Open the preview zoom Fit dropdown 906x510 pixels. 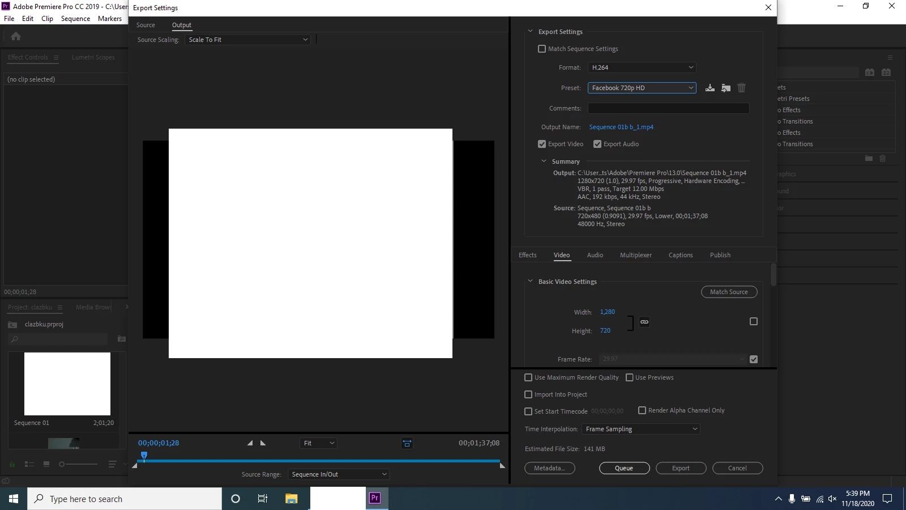click(x=318, y=443)
